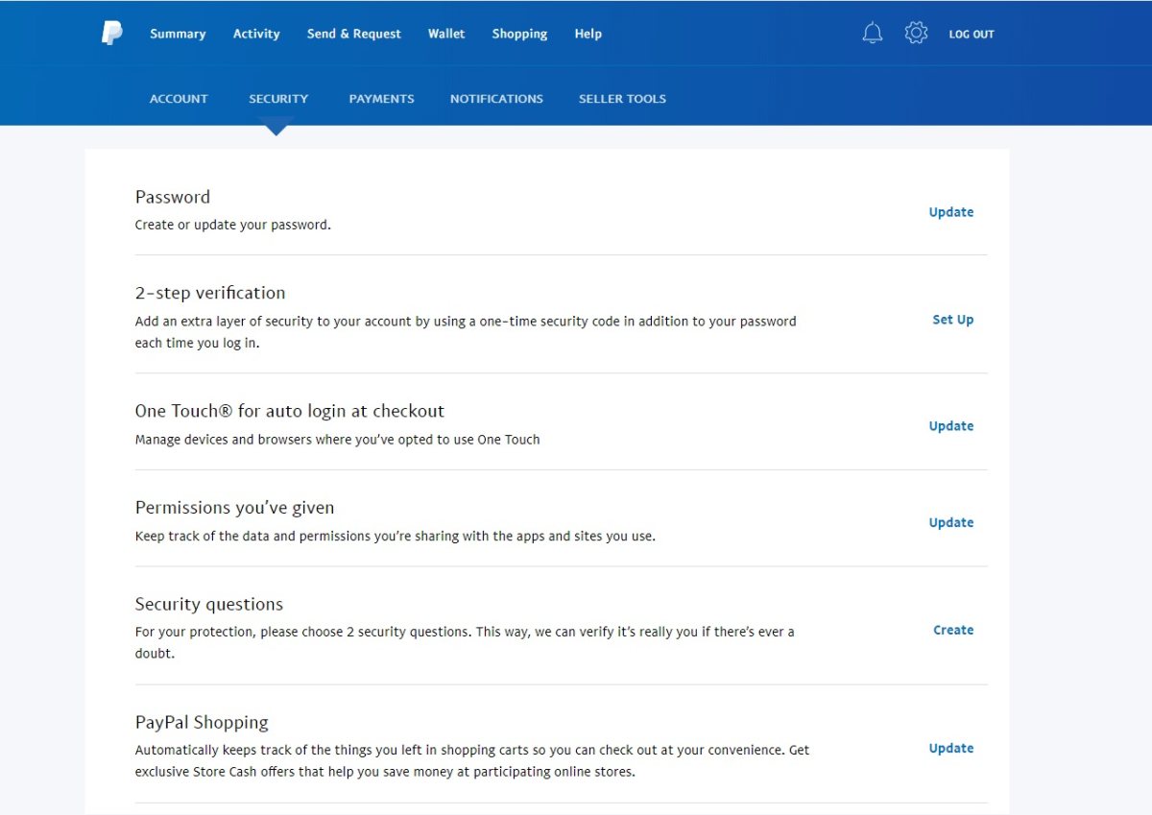Open the Wallet menu item
This screenshot has width=1152, height=815.
[446, 34]
